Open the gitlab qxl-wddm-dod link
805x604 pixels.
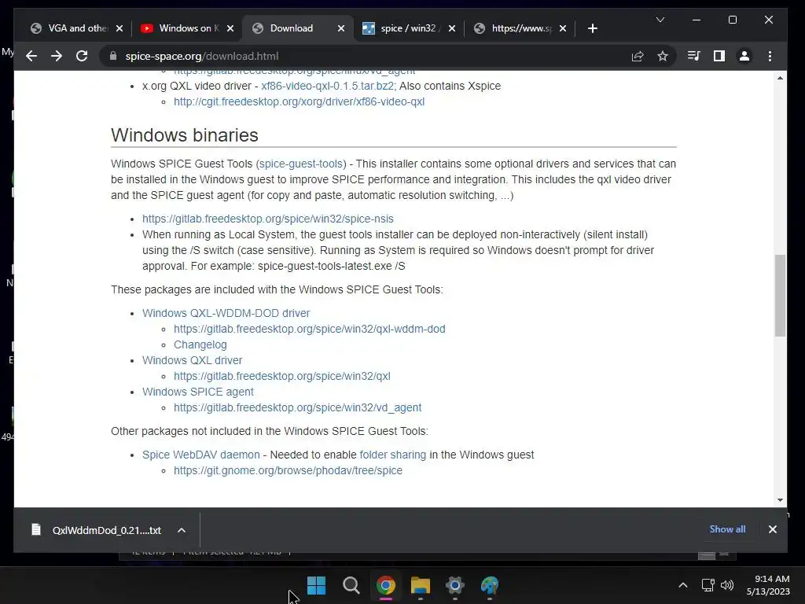[x=309, y=329]
